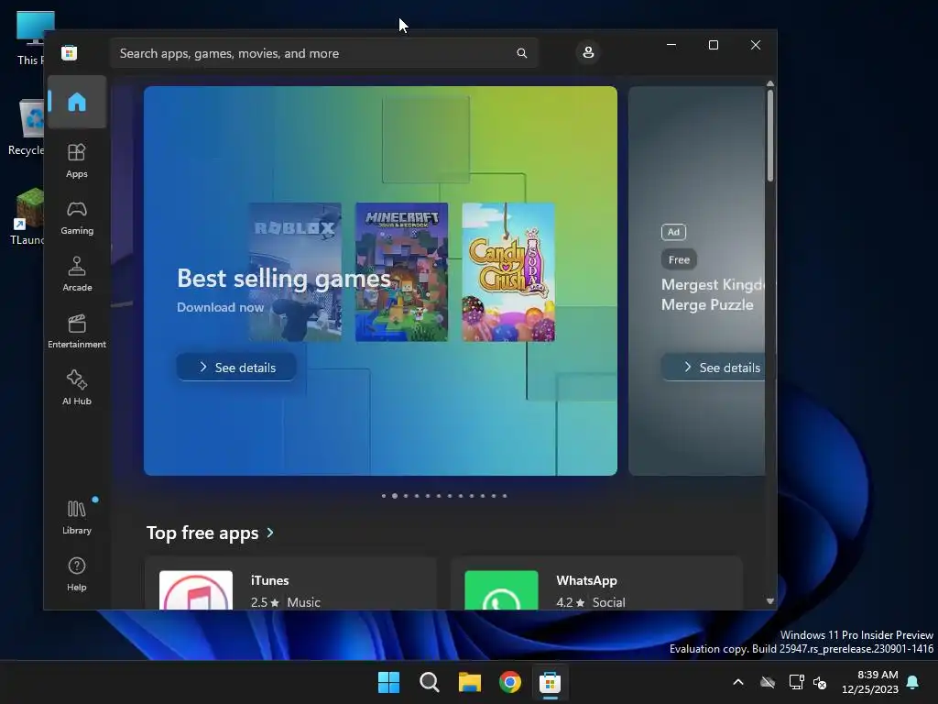Click the OneDrive cloud tray icon
938x704 pixels.
pos(768,682)
